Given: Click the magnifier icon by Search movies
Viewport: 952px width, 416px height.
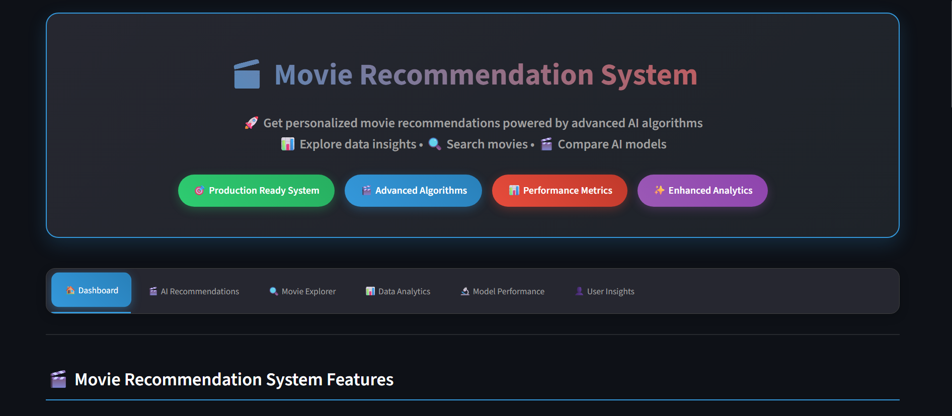Looking at the screenshot, I should pyautogui.click(x=435, y=144).
